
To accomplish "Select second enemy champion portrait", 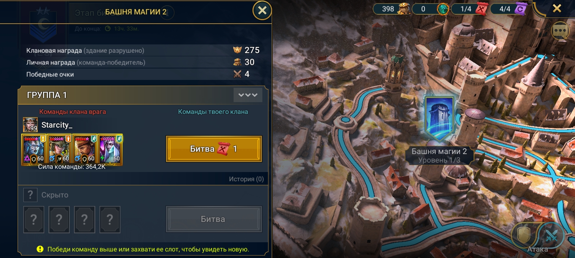I will tap(59, 149).
